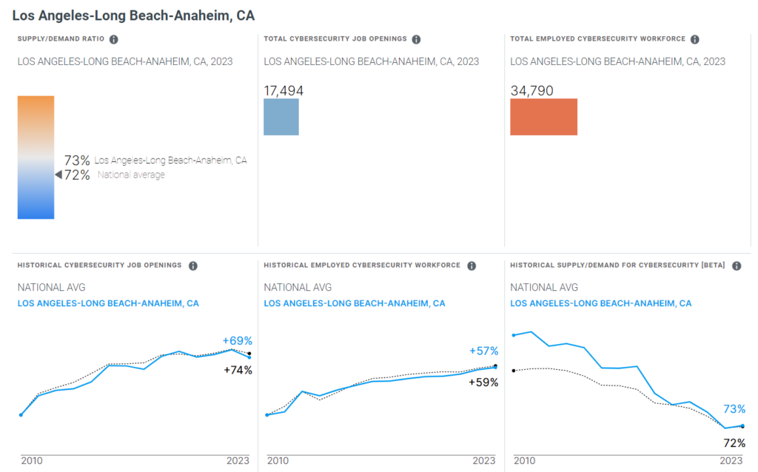Toggle Los Angeles legend in job openings chart
Viewport: 758px width, 472px height.
coord(108,303)
